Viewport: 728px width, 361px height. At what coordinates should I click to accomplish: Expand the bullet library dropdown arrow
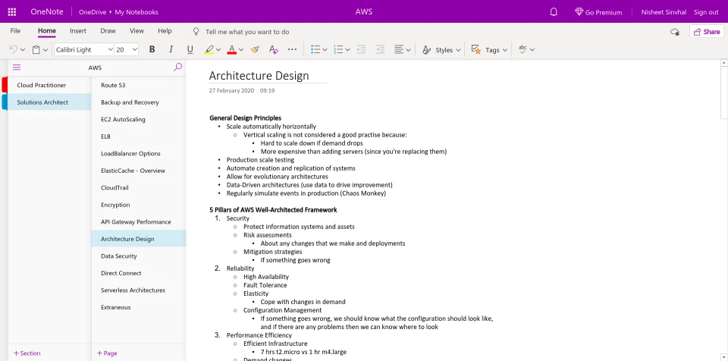325,50
